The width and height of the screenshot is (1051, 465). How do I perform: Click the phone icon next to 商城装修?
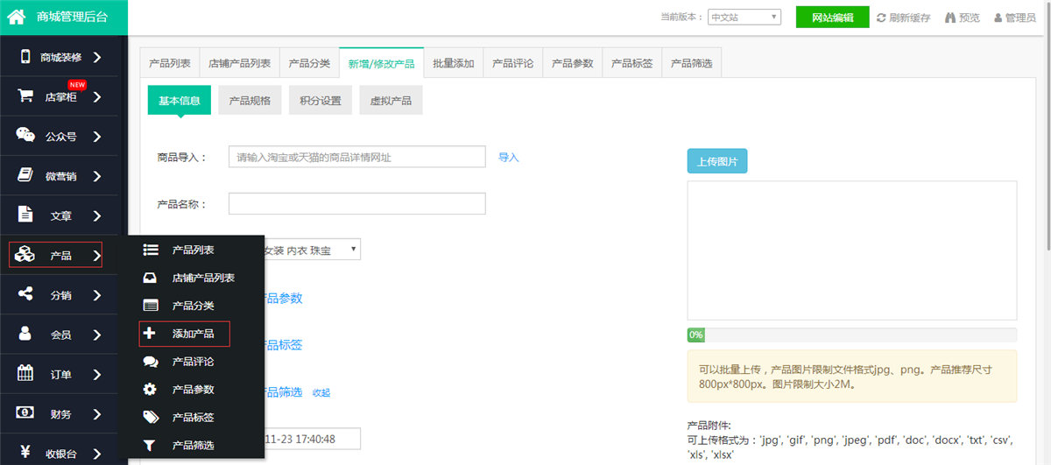(25, 57)
